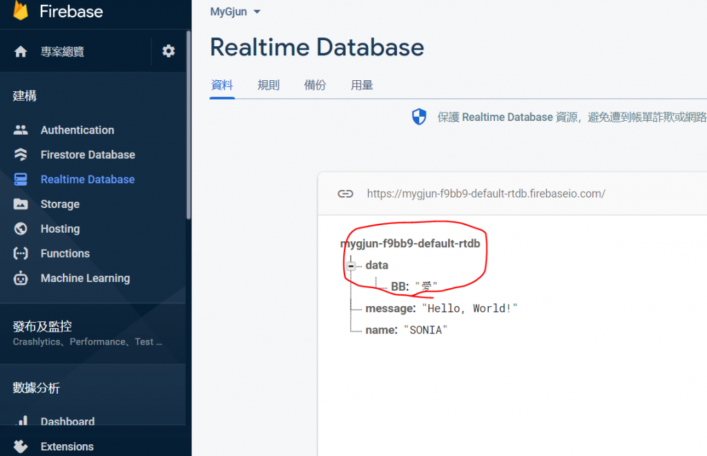Click the Firestore Database icon
The width and height of the screenshot is (707, 456).
click(21, 155)
